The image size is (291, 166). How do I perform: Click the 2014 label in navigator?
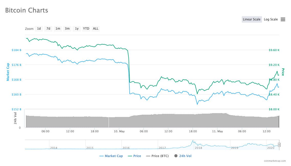click(54, 148)
